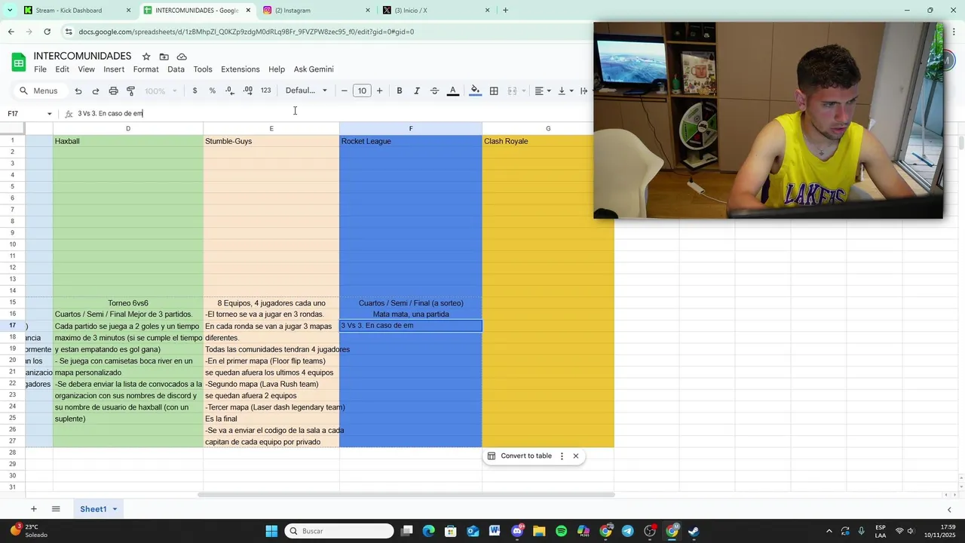Format as currency with the dollar icon

point(195,90)
